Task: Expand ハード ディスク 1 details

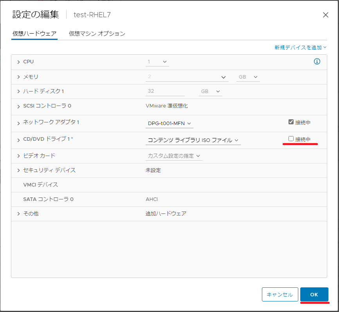Action: [18, 91]
